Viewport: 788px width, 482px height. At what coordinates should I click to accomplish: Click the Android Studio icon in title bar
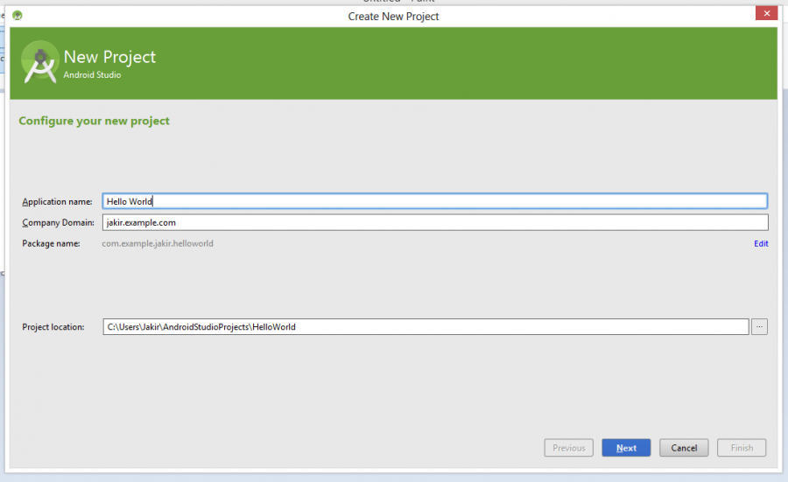point(18,16)
